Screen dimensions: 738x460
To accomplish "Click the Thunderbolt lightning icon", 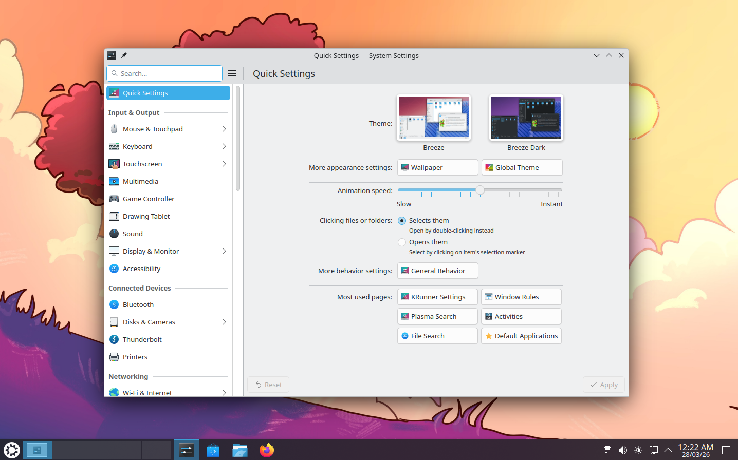I will [x=114, y=339].
